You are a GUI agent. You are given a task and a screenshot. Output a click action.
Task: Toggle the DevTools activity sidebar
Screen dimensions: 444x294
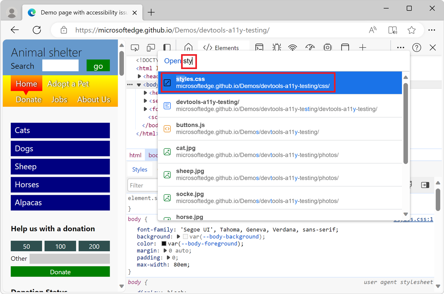click(x=167, y=47)
